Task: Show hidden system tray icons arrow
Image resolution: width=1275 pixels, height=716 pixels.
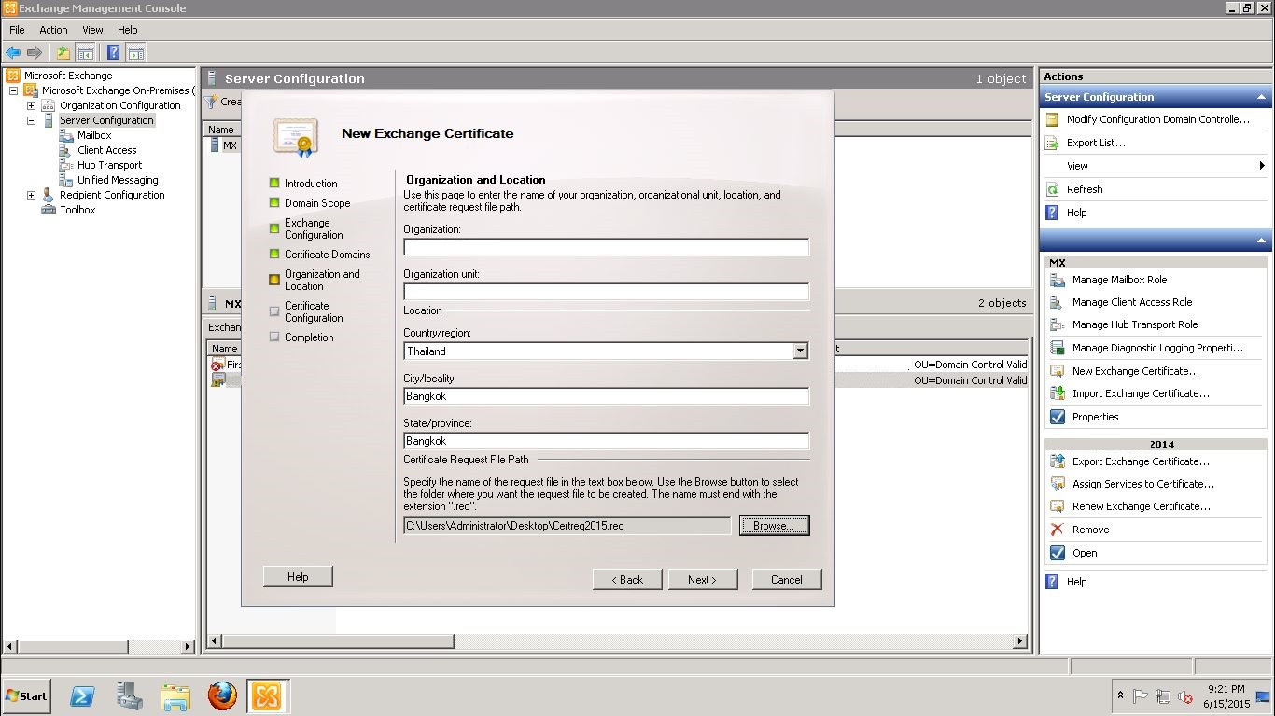Action: [x=1120, y=695]
